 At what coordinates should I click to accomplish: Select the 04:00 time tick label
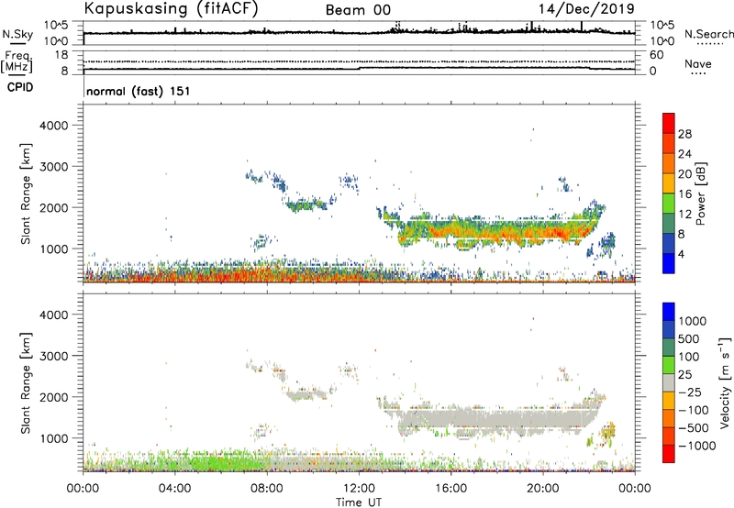point(174,489)
